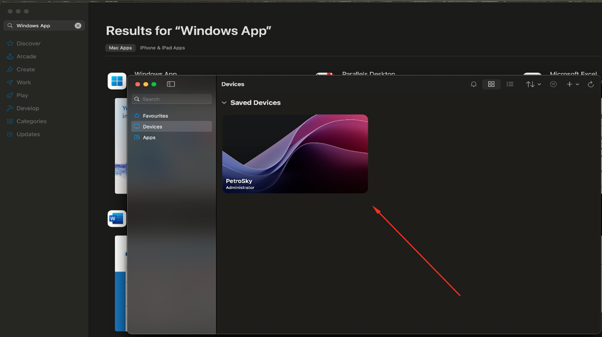Select the Mac Apps tab
This screenshot has height=337, width=602.
click(120, 48)
